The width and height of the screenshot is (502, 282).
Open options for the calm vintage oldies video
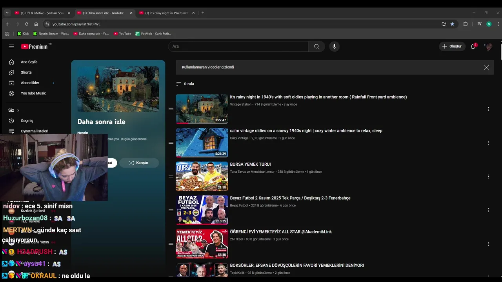pos(488,143)
